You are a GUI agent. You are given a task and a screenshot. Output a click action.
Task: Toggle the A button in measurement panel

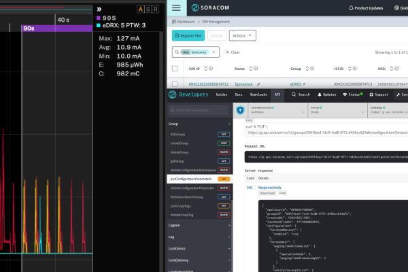click(141, 9)
